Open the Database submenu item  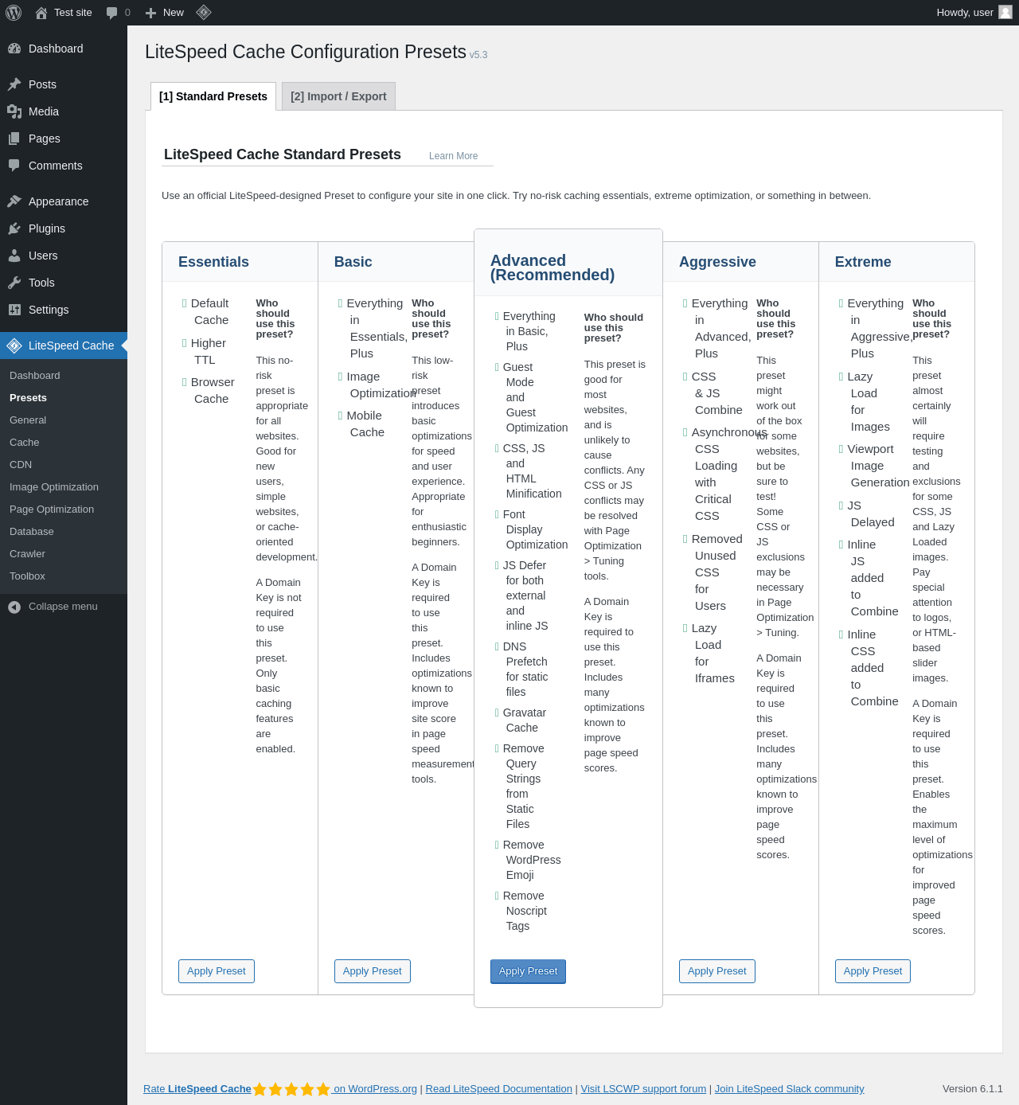tap(32, 532)
